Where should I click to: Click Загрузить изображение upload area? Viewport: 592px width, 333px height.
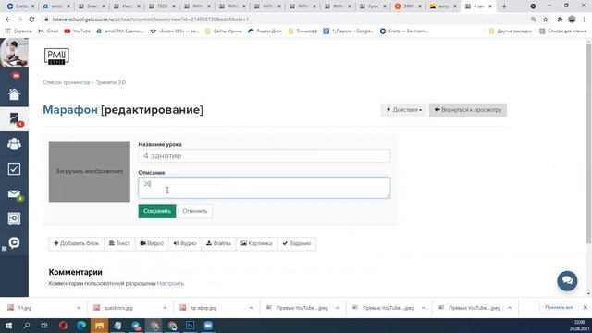coord(90,171)
